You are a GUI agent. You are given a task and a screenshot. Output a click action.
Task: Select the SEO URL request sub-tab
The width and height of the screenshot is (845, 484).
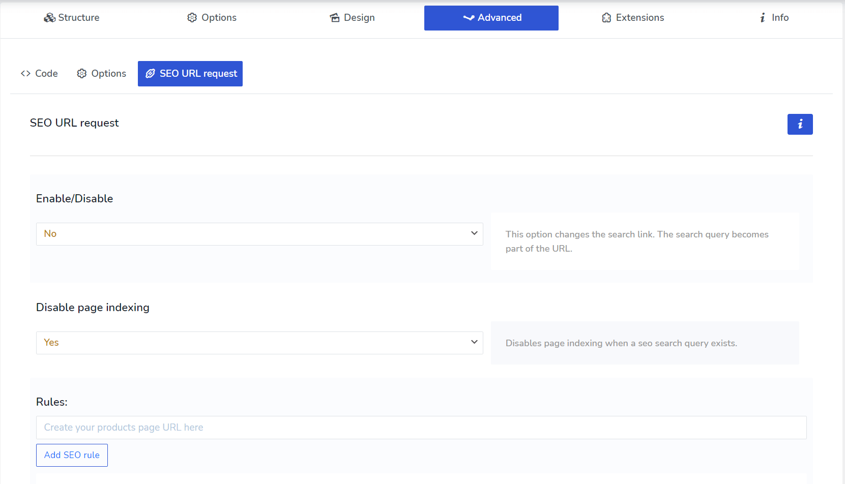tap(190, 74)
